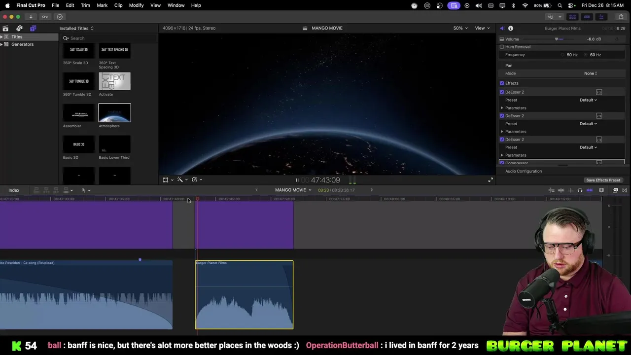Show the Libraries sidebar clapperboard icon

5,28
